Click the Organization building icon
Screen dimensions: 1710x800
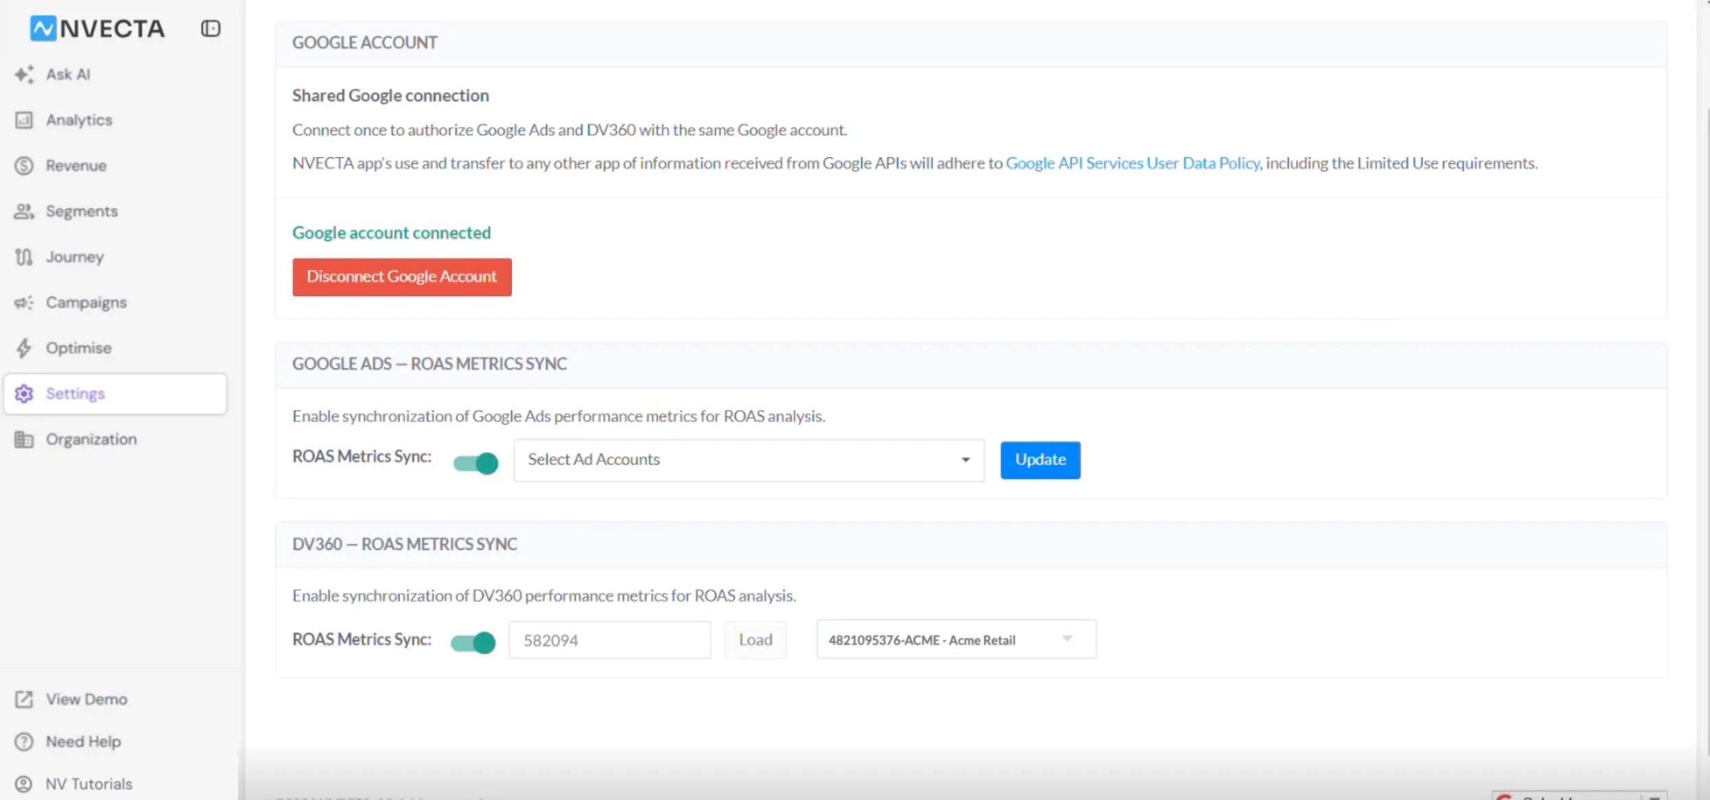click(24, 439)
